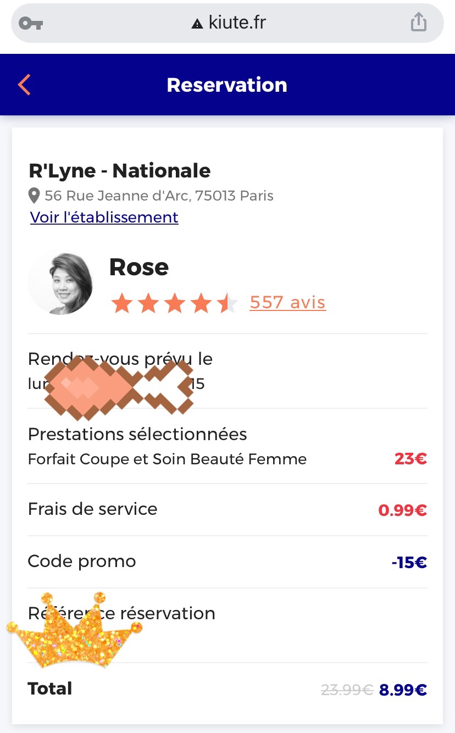Select "Forfait Coupe et Soin Beauté Femme"
This screenshot has width=455, height=733.
pos(168,459)
